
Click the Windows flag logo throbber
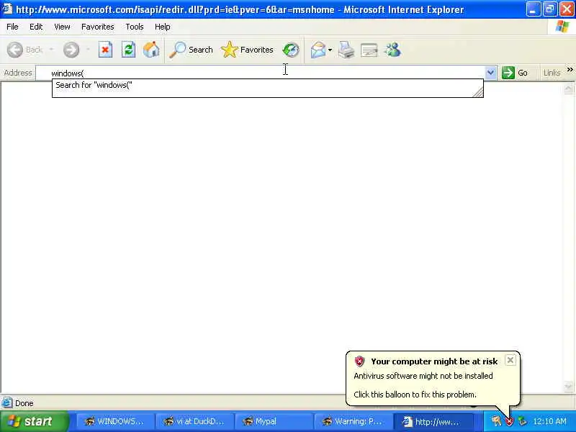click(562, 27)
